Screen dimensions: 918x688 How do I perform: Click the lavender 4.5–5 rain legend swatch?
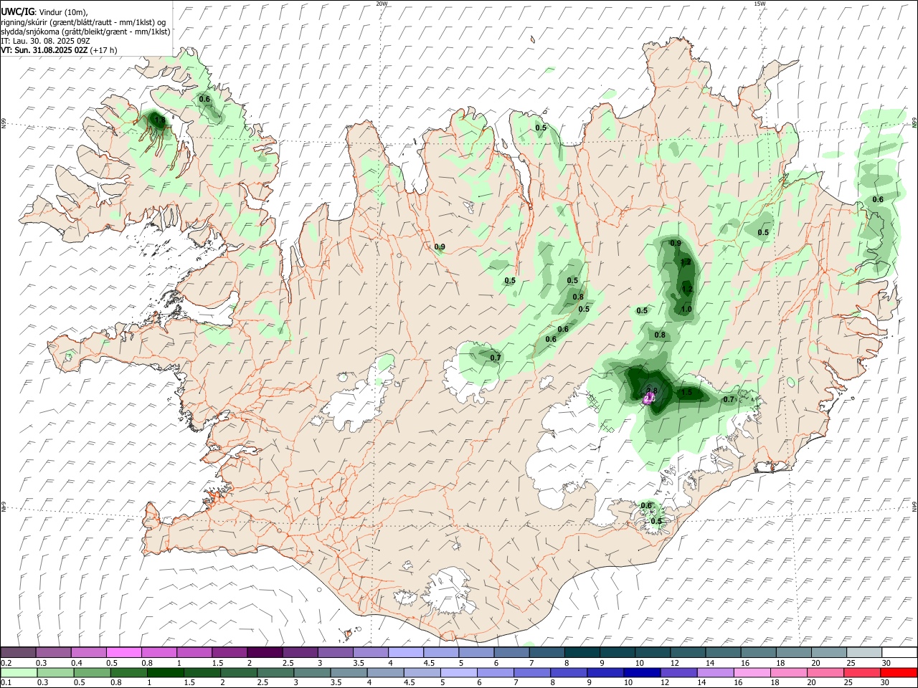pyautogui.click(x=423, y=672)
